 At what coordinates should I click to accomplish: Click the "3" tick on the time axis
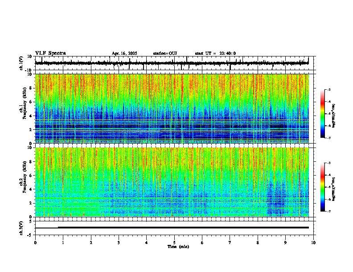[119, 243]
